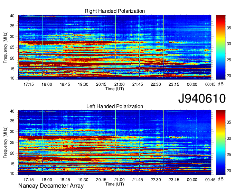235x190 pixels.
Task: Click the 35 dB value on top colorbar
Action: tap(229, 28)
